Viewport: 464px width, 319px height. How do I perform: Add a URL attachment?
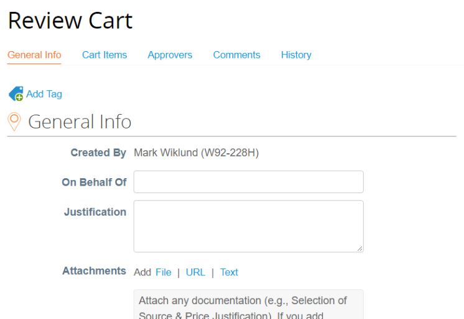(x=195, y=272)
